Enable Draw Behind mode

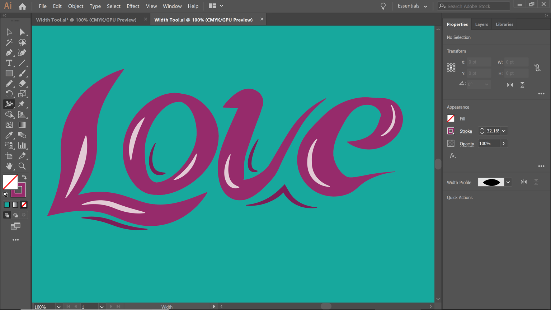[x=15, y=215]
